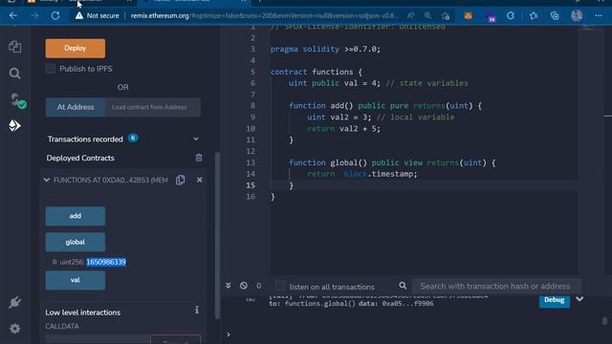This screenshot has width=612, height=344.
Task: Reload the Remix page
Action: point(55,15)
